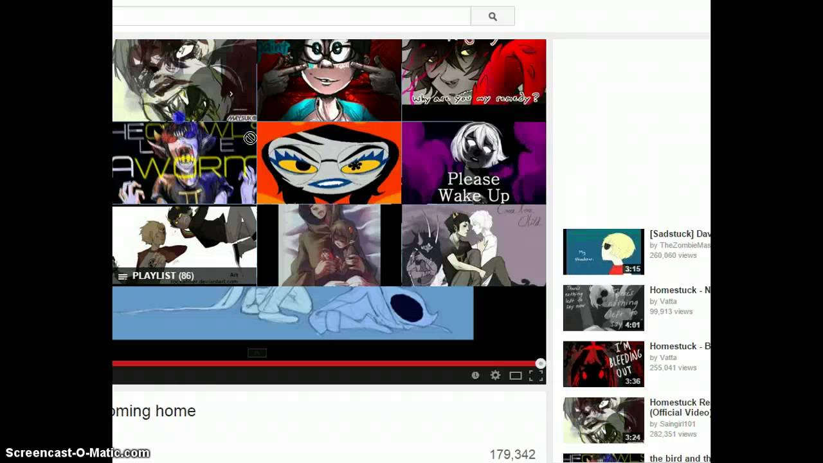Open the top-left green-toned end-screen tile

coord(185,80)
